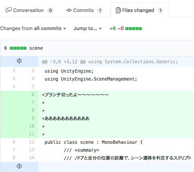The image size is (194, 172).
Task: Open the Jump to… dropdown
Action: pyautogui.click(x=88, y=29)
